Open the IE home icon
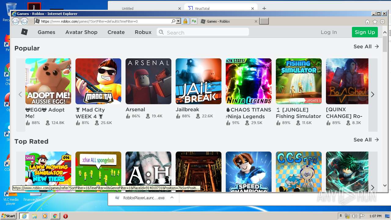Viewport: 391px width, 220px height. (x=367, y=22)
